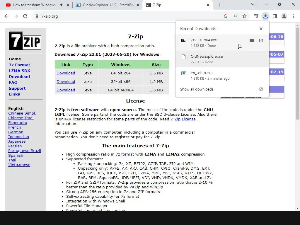Show 7z2301-x64.exe in folder
The image size is (300, 225).
pos(252,40)
